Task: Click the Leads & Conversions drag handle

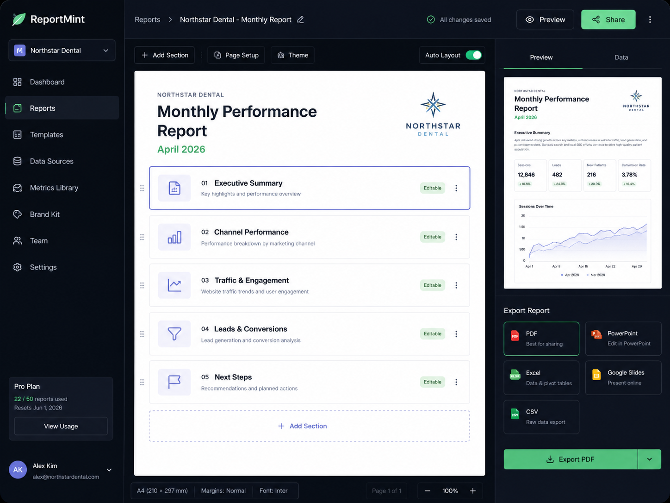Action: coord(142,334)
